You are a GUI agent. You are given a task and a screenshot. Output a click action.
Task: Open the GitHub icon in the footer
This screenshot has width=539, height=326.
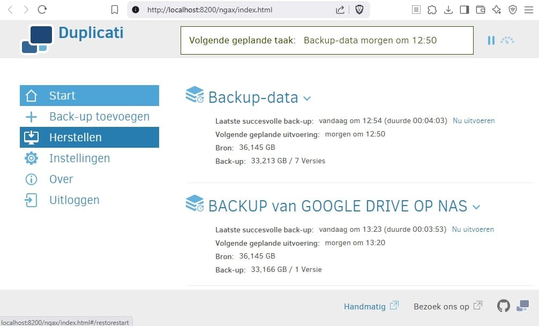coord(503,306)
